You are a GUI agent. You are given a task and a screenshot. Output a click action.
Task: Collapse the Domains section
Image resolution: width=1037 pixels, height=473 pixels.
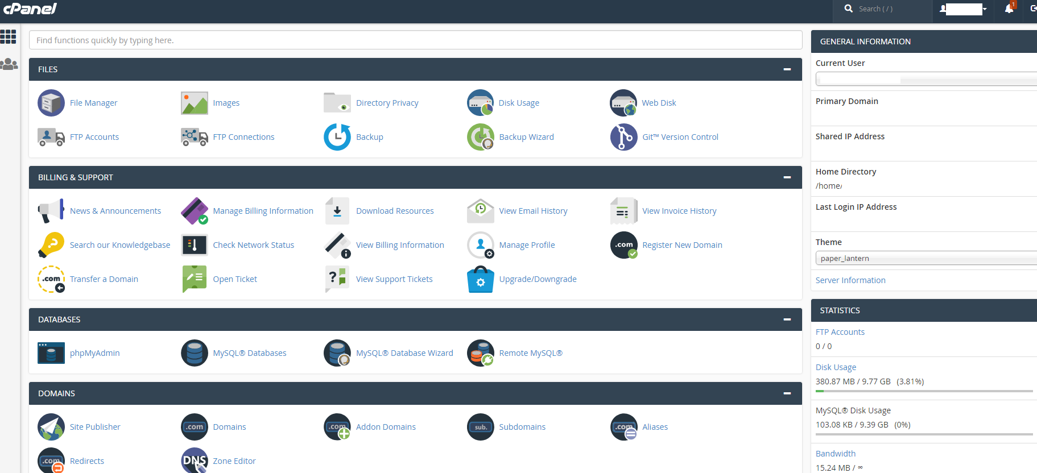tap(787, 393)
